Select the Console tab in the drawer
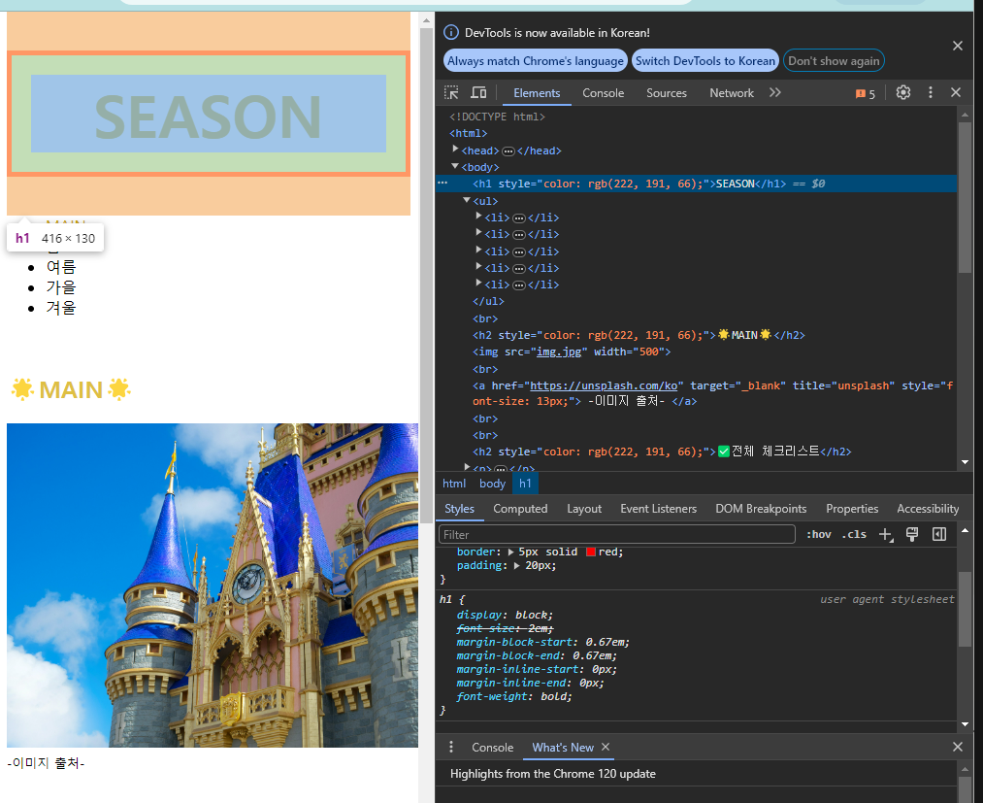Viewport: 983px width, 803px height. click(492, 747)
